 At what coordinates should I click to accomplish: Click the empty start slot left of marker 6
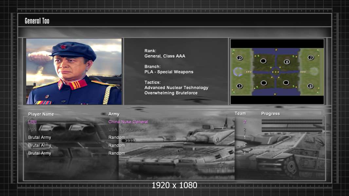pos(263,61)
